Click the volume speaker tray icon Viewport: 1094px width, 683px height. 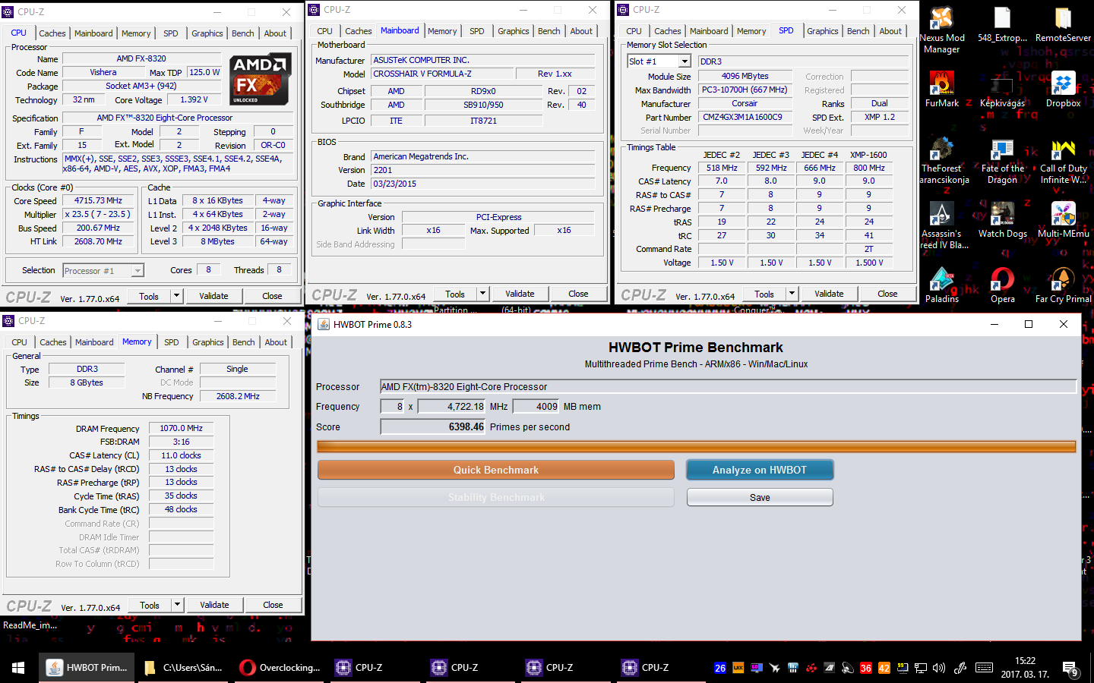point(939,668)
